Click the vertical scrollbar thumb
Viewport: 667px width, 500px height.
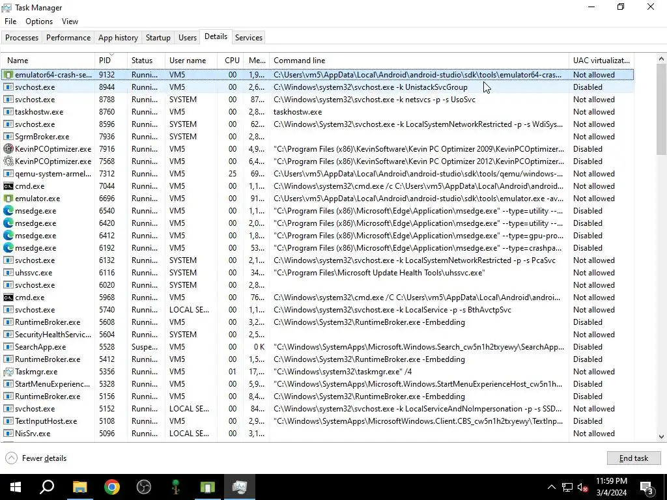(661, 109)
